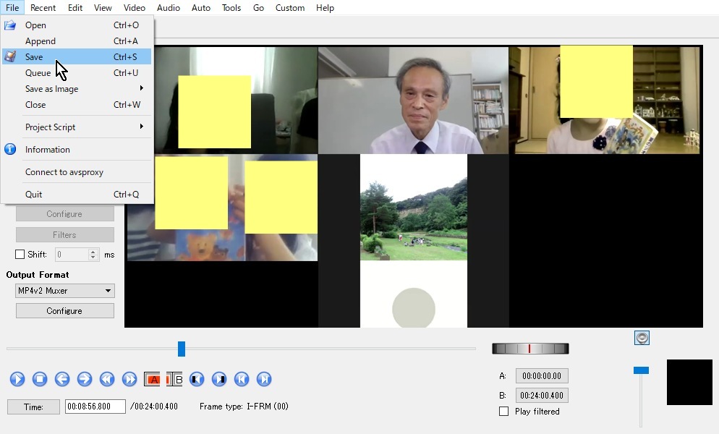Select Quit from File menu
Image resolution: width=719 pixels, height=434 pixels.
(x=77, y=194)
